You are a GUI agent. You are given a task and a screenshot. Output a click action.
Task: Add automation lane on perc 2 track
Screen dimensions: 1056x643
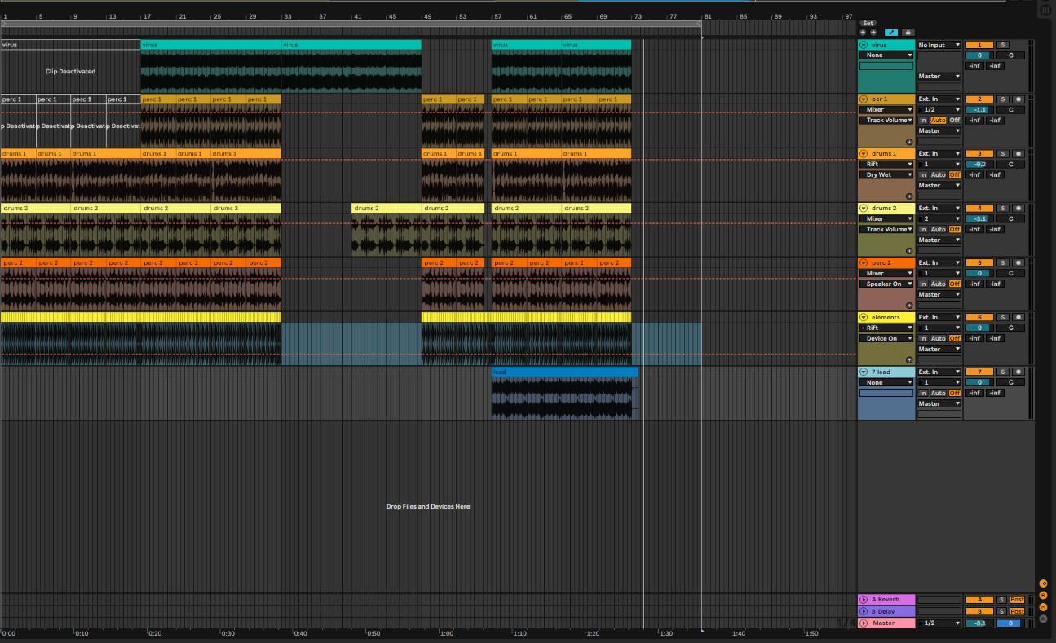point(909,306)
